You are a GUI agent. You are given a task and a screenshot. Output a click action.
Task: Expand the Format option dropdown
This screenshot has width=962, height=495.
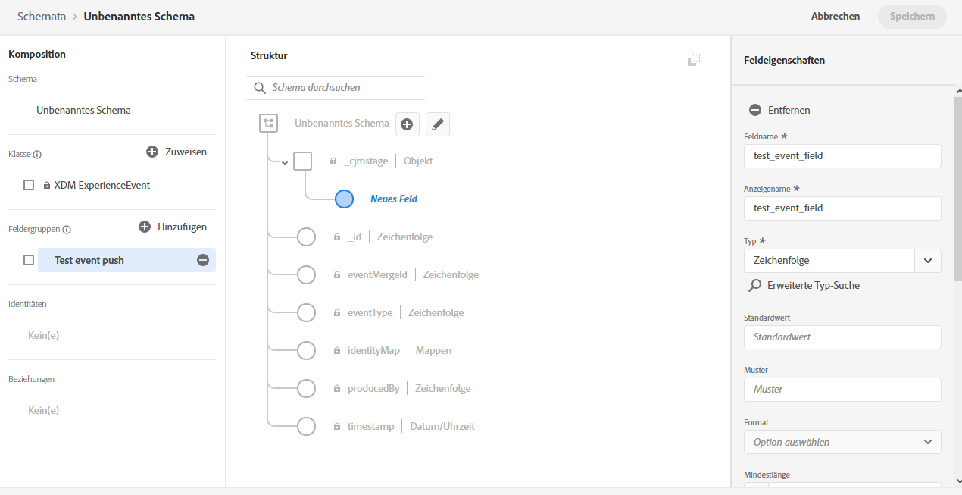pos(842,442)
